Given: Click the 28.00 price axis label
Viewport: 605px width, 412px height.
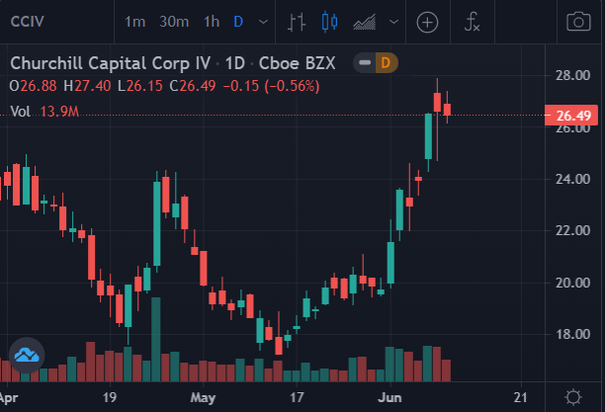Looking at the screenshot, I should (x=572, y=75).
